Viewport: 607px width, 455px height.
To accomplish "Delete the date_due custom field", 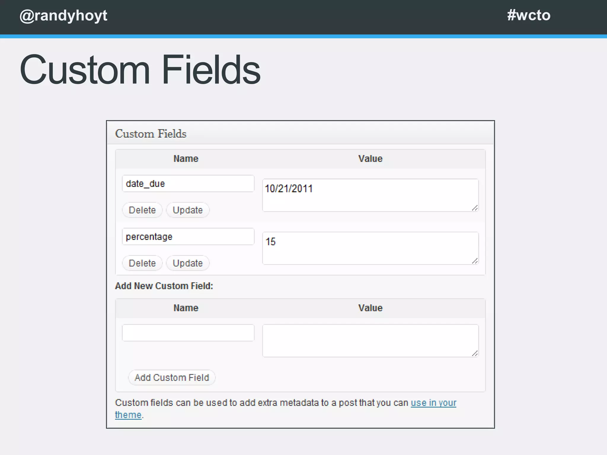I will (142, 210).
